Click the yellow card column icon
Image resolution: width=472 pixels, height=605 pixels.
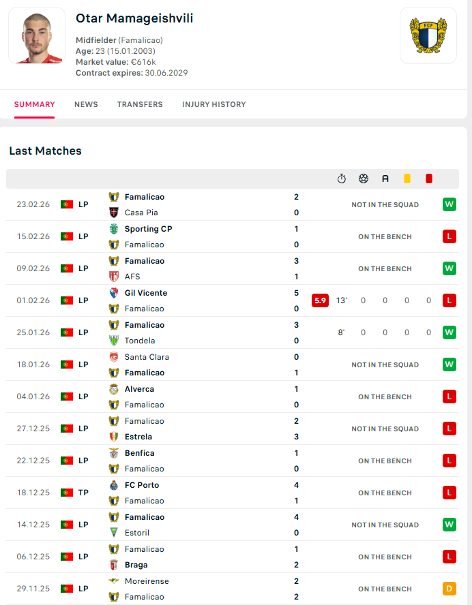[x=407, y=179]
